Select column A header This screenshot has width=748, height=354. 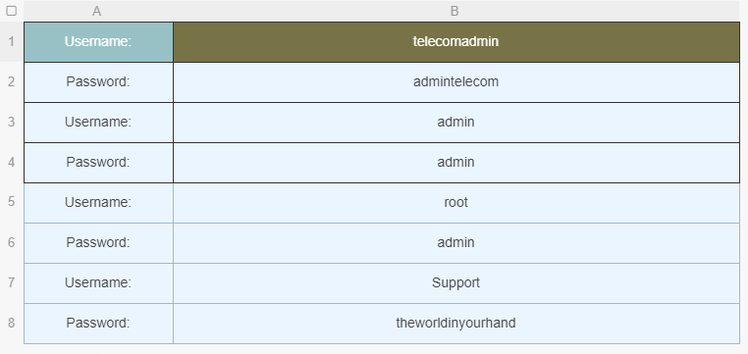pyautogui.click(x=98, y=11)
